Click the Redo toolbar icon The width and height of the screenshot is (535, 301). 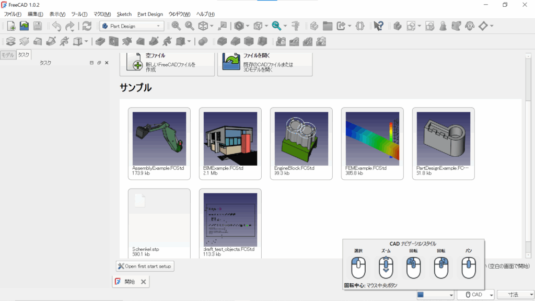click(x=71, y=26)
